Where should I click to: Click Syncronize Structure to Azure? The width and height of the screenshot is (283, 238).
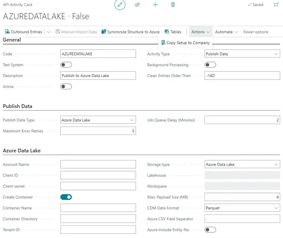point(131,32)
